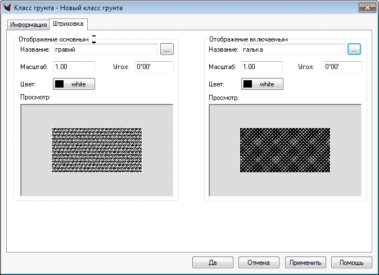
Task: Confirm the dialog with the Да button
Action: point(213,263)
